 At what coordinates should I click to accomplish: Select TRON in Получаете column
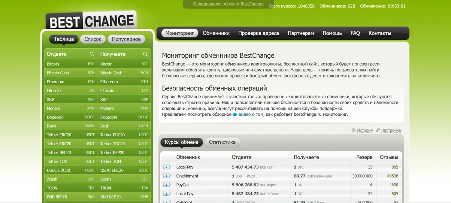(x=124, y=188)
